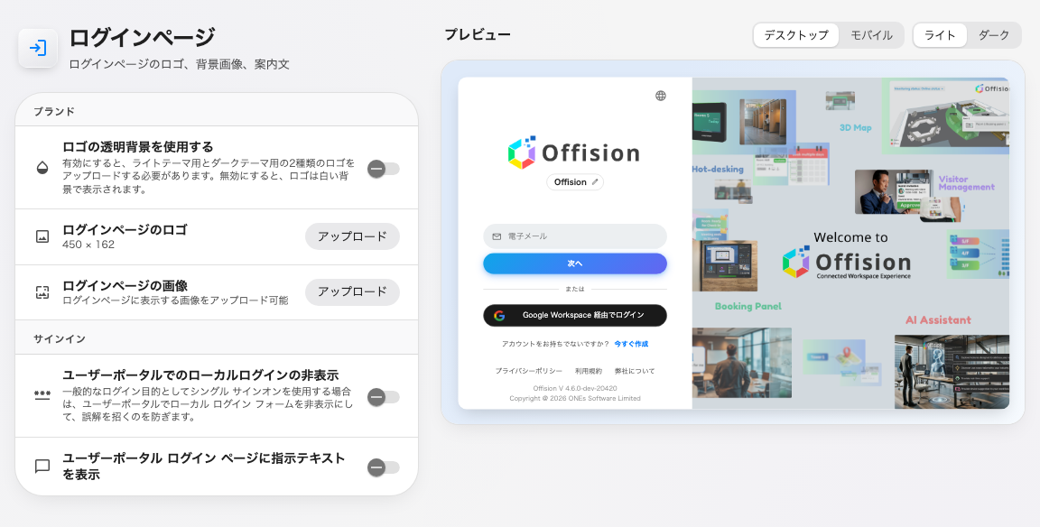1040x527 pixels.
Task: Enable ログインページに指示テキストを表示 switch
Action: click(384, 467)
